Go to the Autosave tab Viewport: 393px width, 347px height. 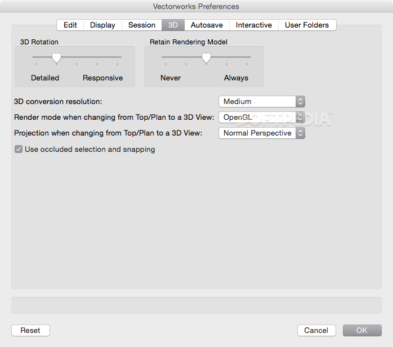[x=207, y=25]
